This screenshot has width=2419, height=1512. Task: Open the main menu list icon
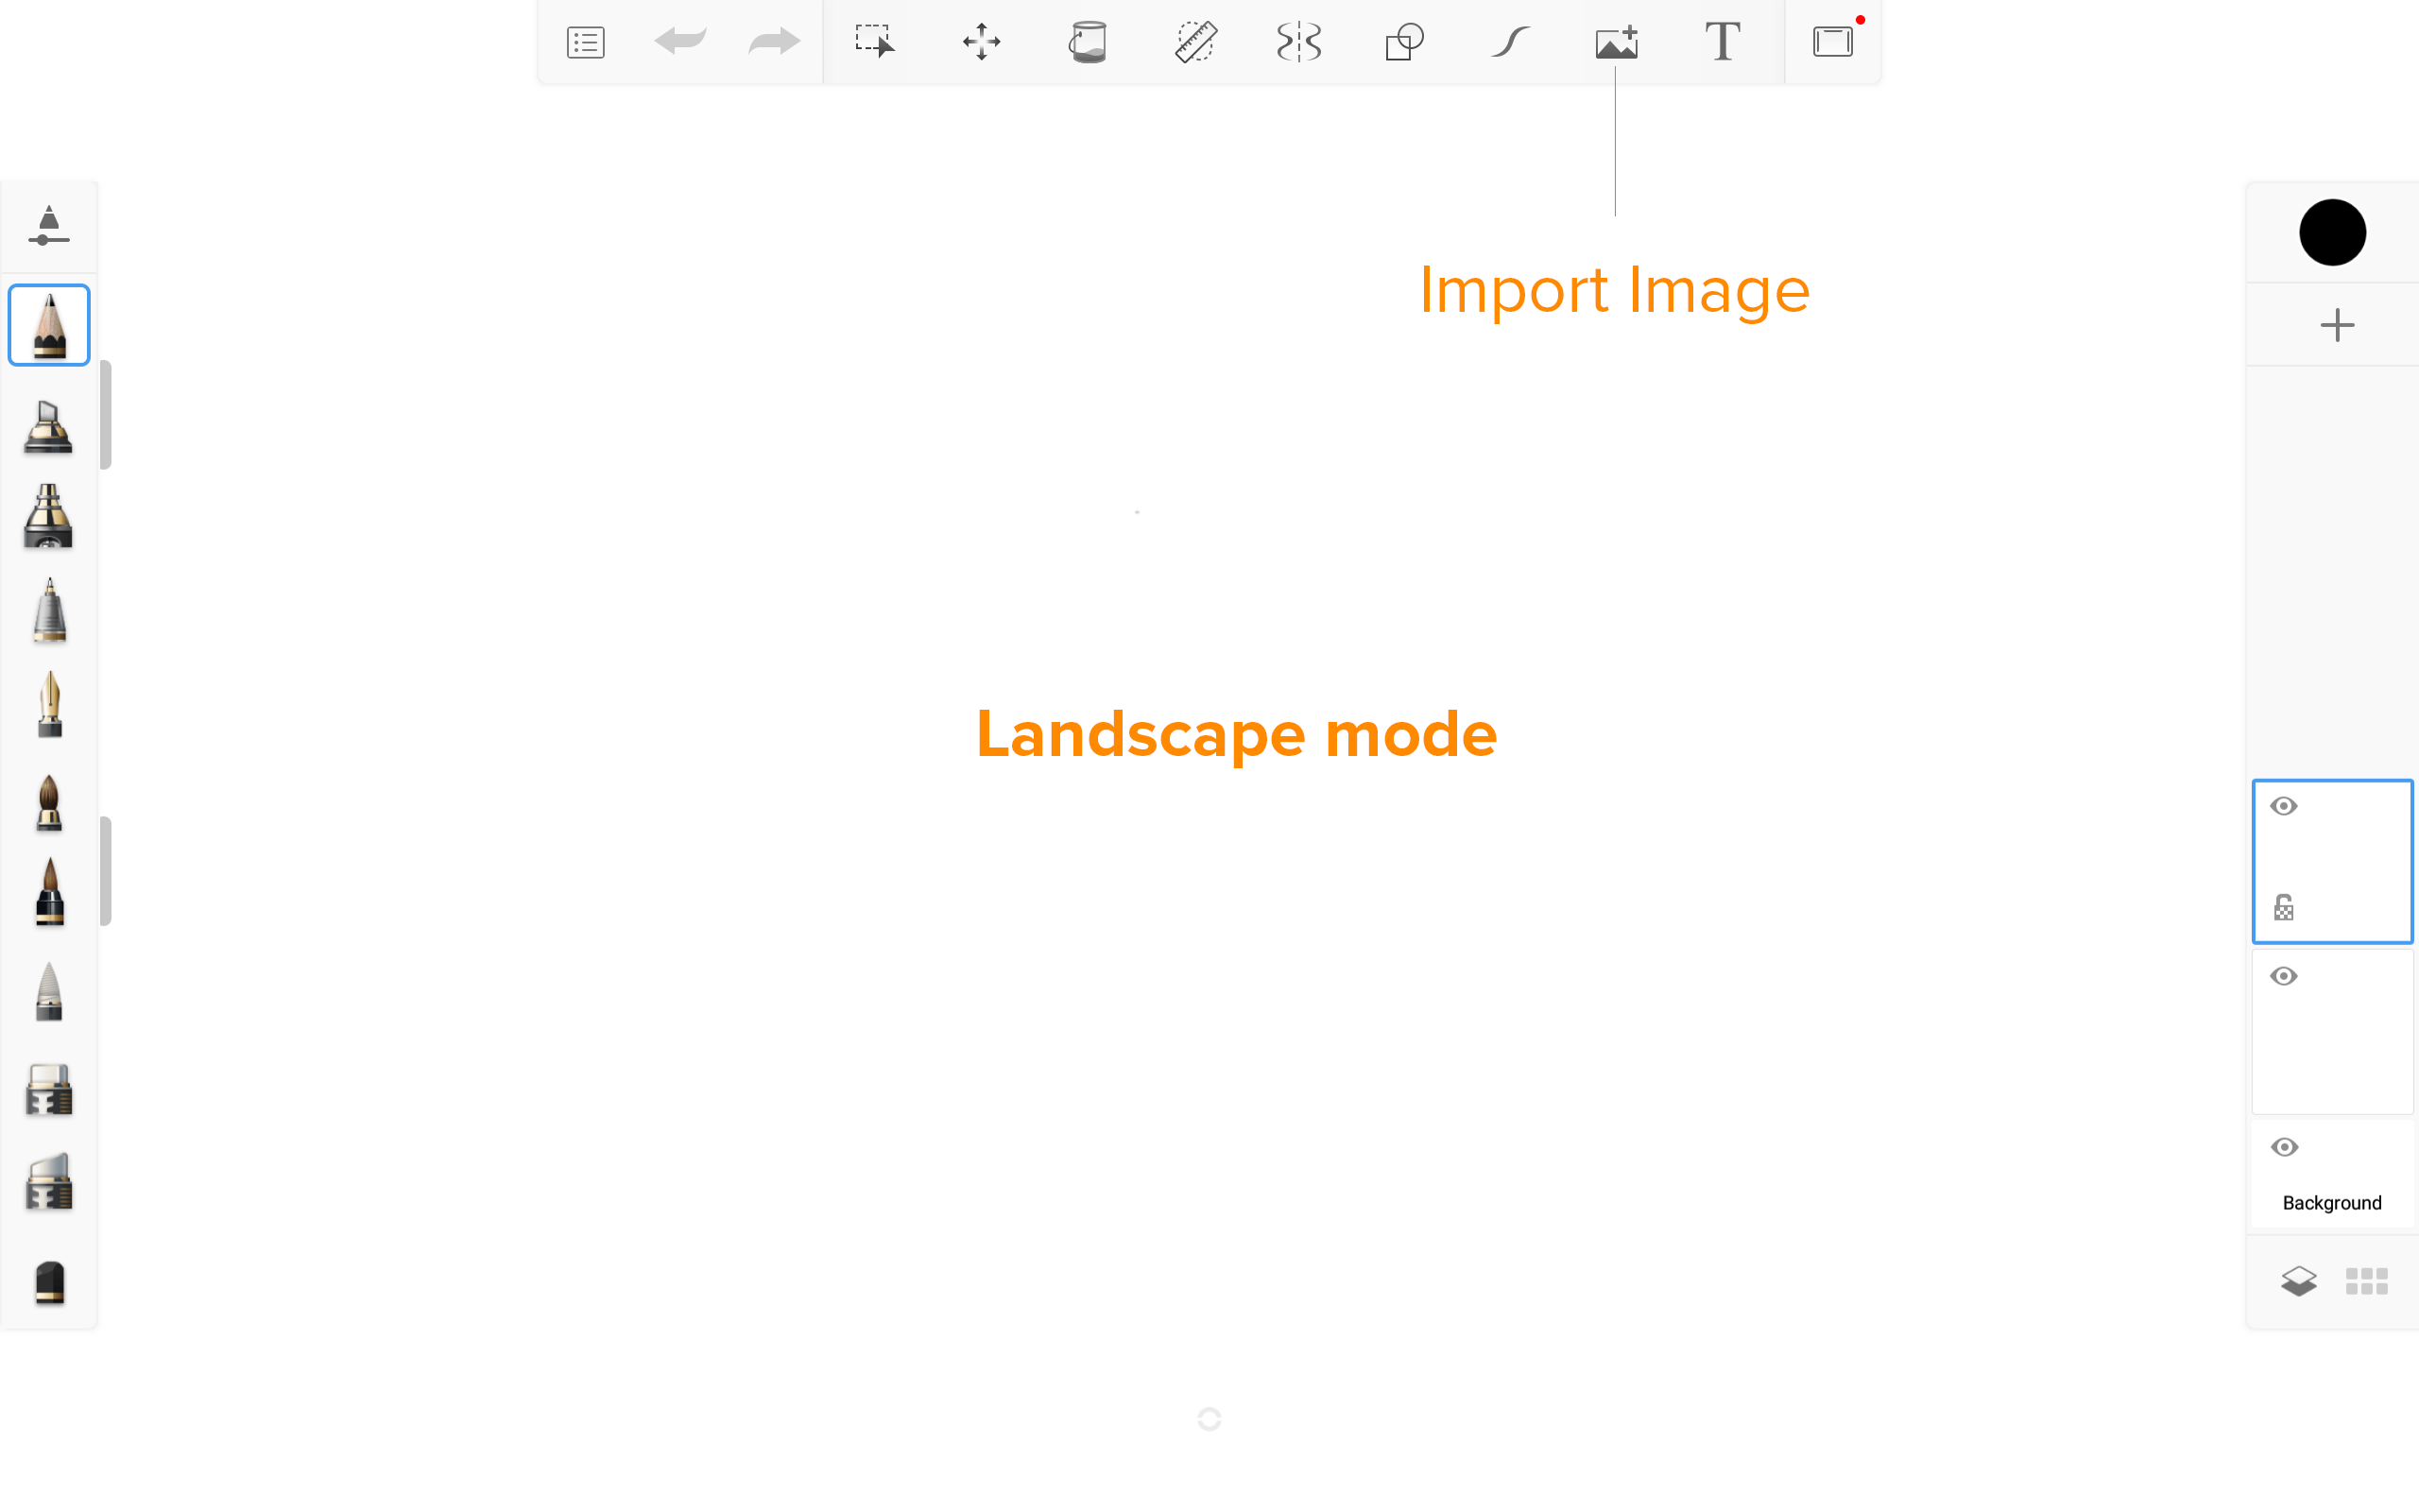pyautogui.click(x=585, y=42)
